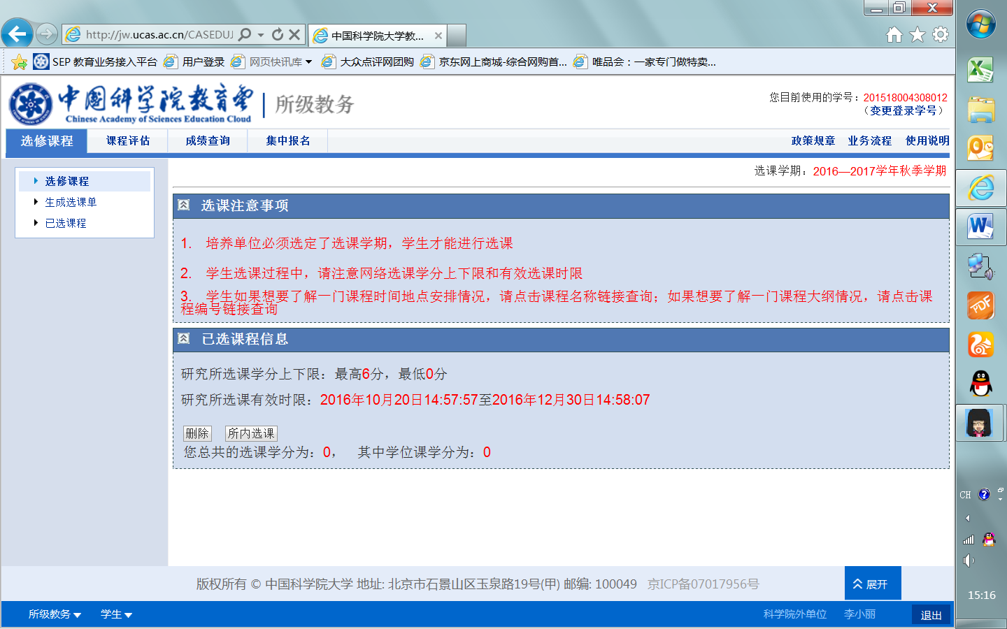The width and height of the screenshot is (1007, 629).
Task: Open the empty new tab button
Action: [x=457, y=36]
